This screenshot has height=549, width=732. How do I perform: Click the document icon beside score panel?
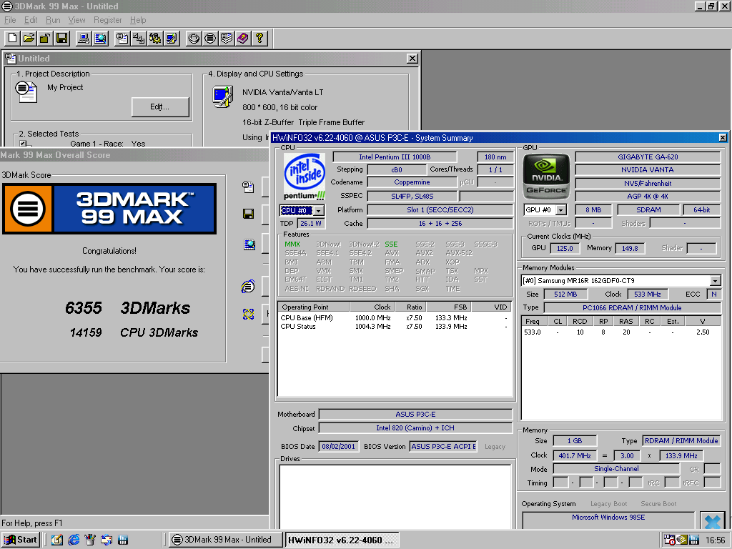click(248, 187)
